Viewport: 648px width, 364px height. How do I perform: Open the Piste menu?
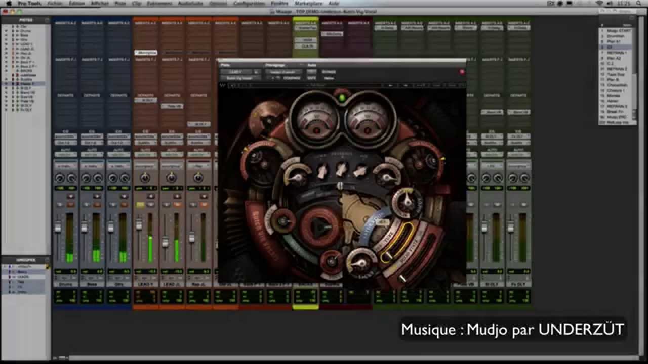coord(120,4)
